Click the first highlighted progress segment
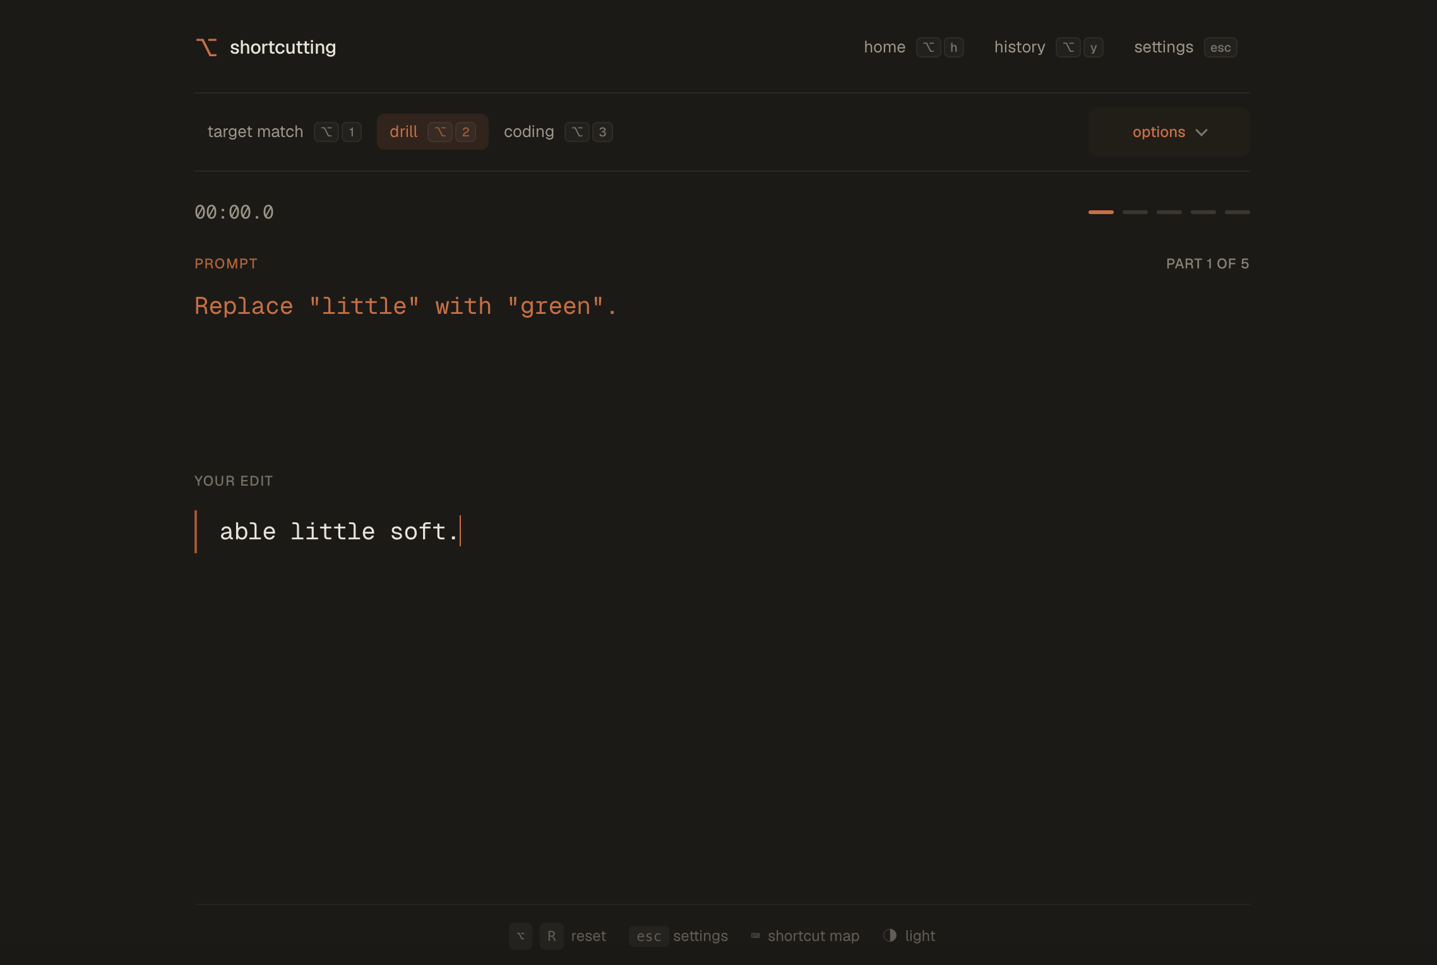Image resolution: width=1437 pixels, height=965 pixels. coord(1101,212)
